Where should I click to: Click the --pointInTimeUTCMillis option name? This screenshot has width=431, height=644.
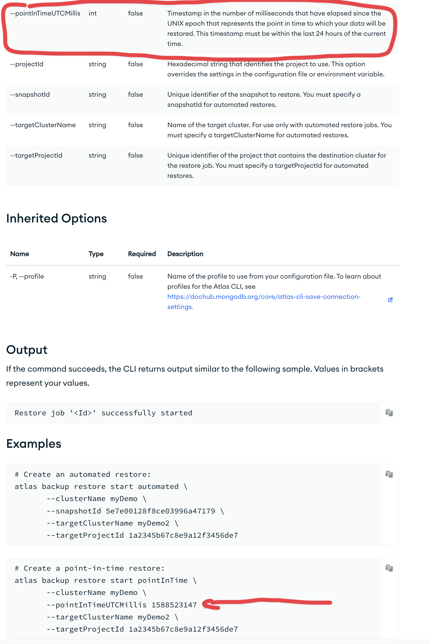click(x=45, y=14)
